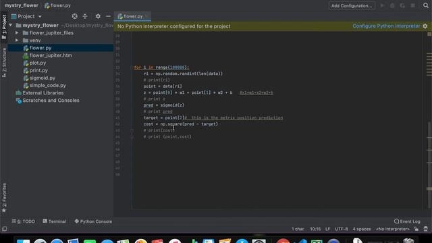The width and height of the screenshot is (432, 243).
Task: Open the Favorites tool window side tab
Action: [x=4, y=197]
